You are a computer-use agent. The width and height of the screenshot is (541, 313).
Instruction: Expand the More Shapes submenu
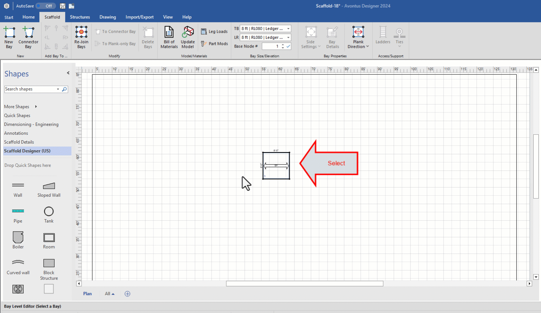point(36,107)
